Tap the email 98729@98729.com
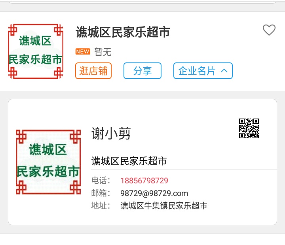285x245 pixels. click(154, 193)
